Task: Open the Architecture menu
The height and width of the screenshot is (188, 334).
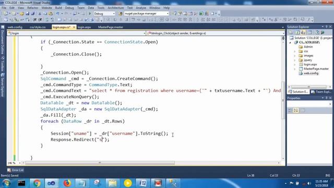Action: [115, 8]
